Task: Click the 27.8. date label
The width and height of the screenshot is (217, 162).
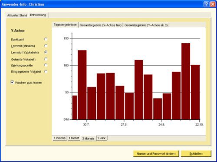Action: 124,124
